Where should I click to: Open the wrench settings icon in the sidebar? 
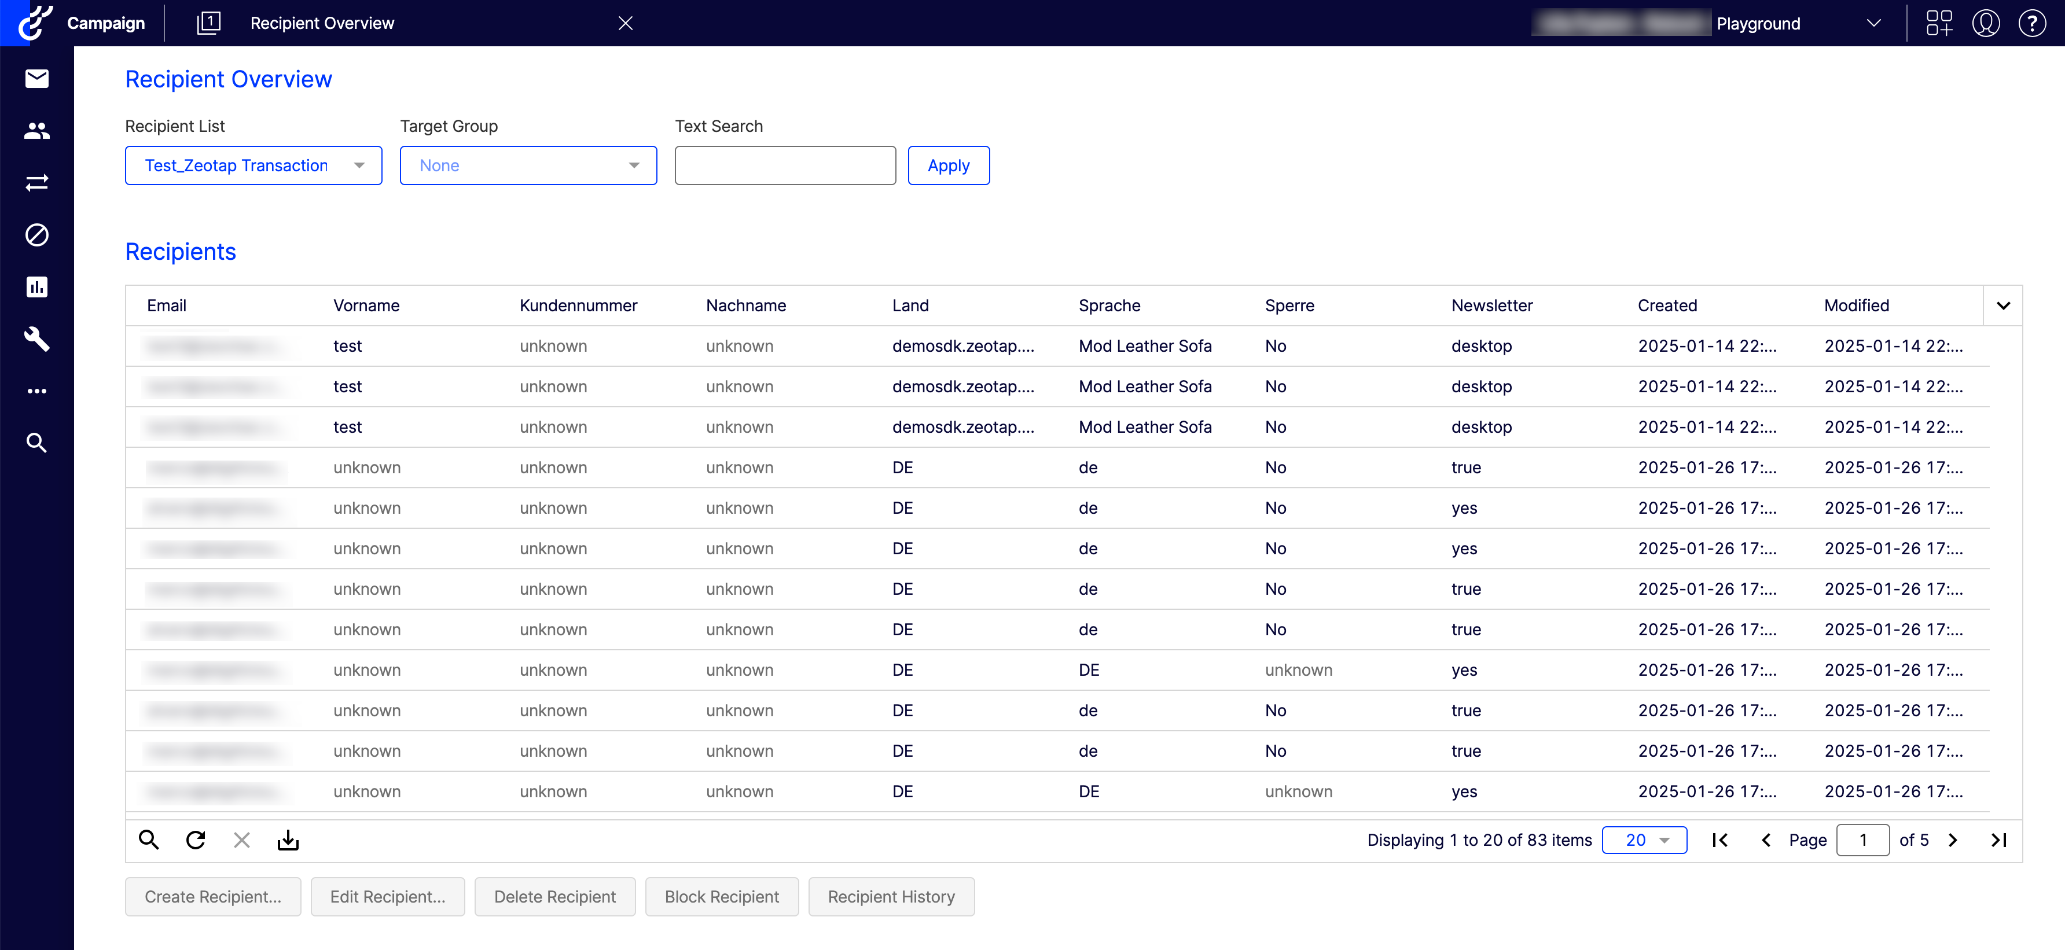(37, 339)
